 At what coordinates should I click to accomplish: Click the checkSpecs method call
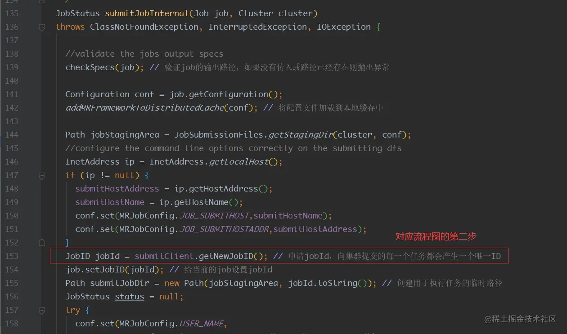[x=90, y=67]
